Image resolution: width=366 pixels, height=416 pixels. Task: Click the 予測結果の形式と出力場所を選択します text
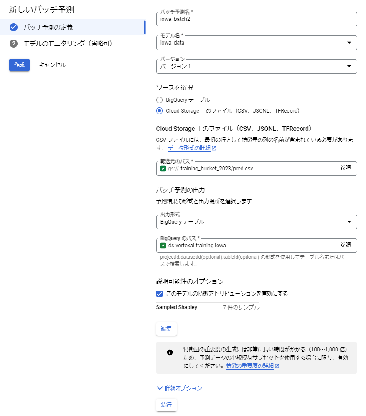click(x=204, y=201)
